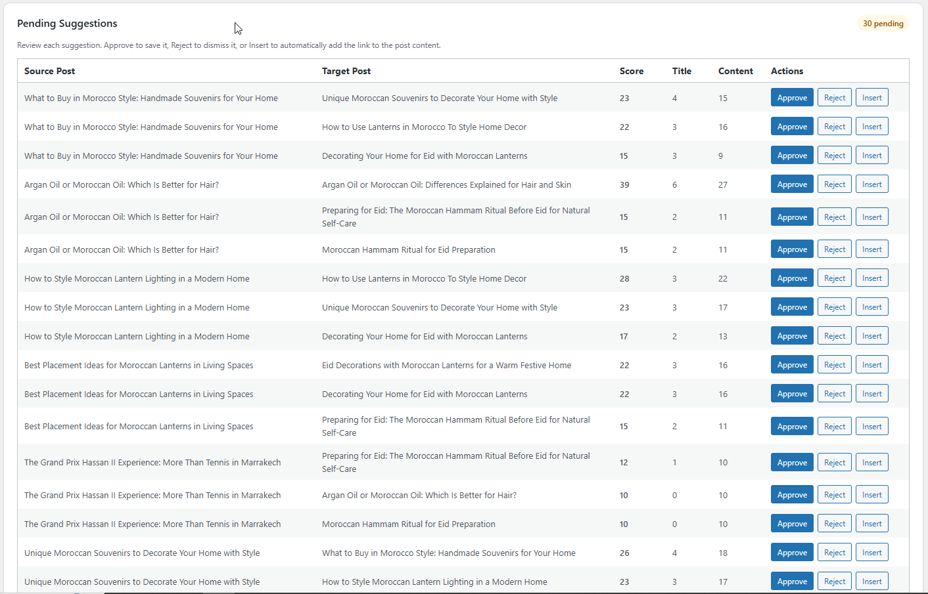The height and width of the screenshot is (594, 928).
Task: Click the Target Post column header
Action: pos(346,71)
